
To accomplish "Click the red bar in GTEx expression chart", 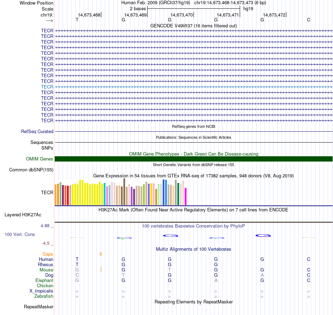I will (x=68, y=196).
